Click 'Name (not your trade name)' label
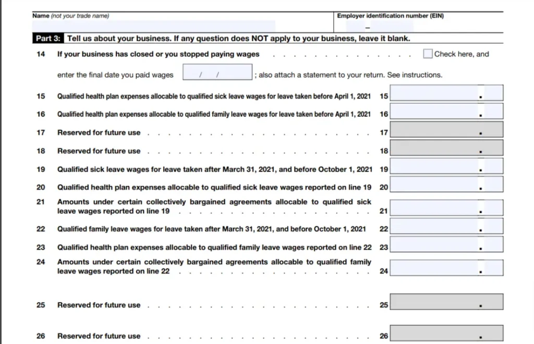Screen dimensions: 534x344 pyautogui.click(x=71, y=16)
